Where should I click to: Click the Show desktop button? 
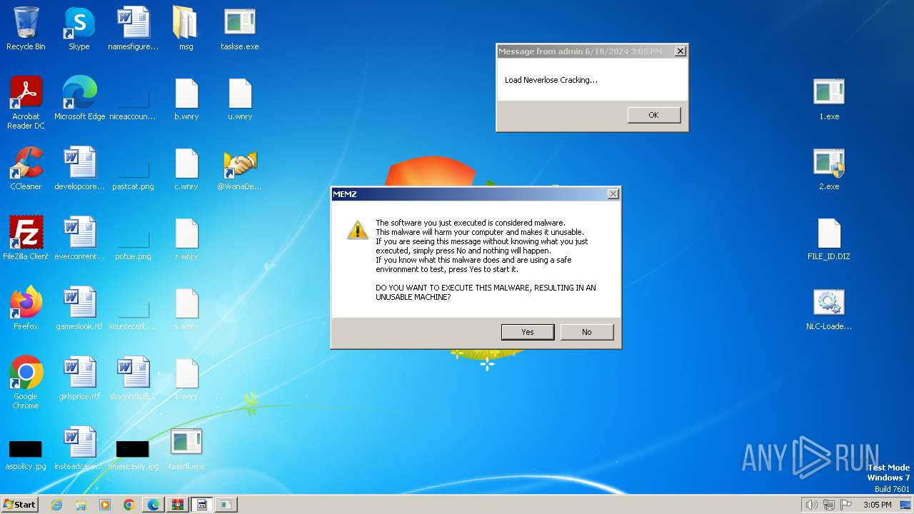click(x=906, y=505)
